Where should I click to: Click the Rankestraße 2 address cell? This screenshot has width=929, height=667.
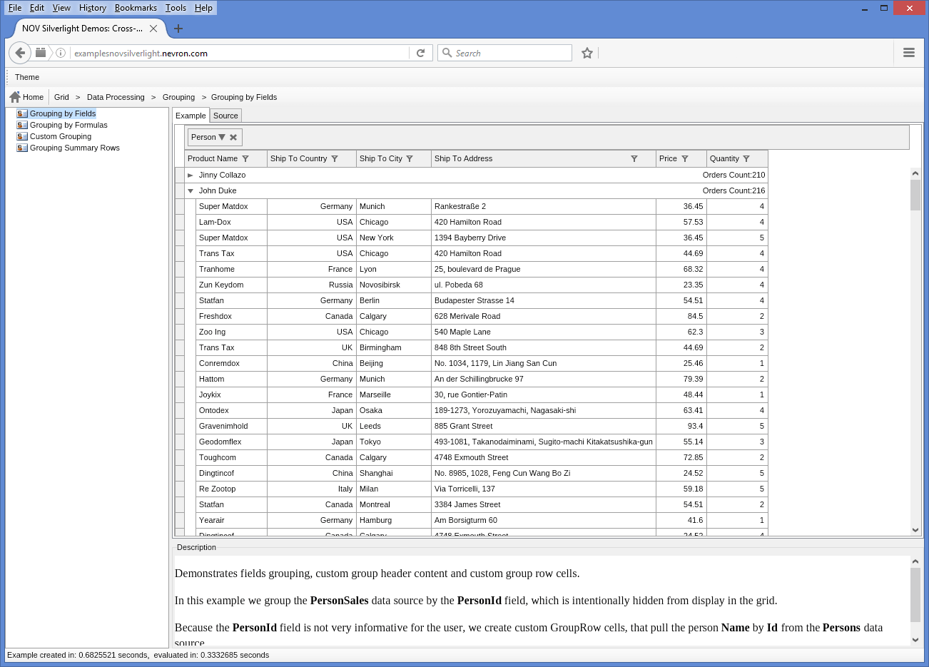click(x=544, y=206)
